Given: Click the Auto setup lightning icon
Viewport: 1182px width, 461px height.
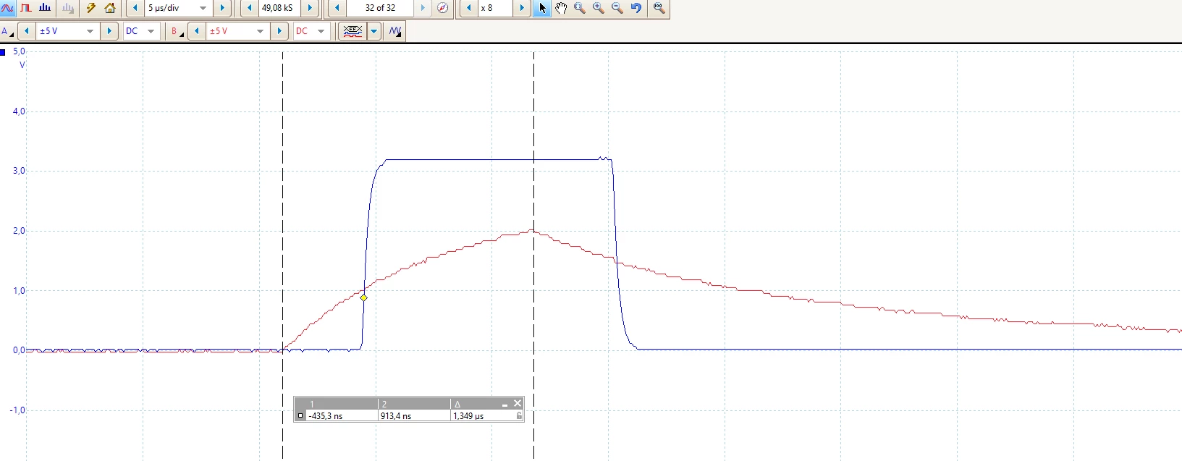Looking at the screenshot, I should [91, 8].
